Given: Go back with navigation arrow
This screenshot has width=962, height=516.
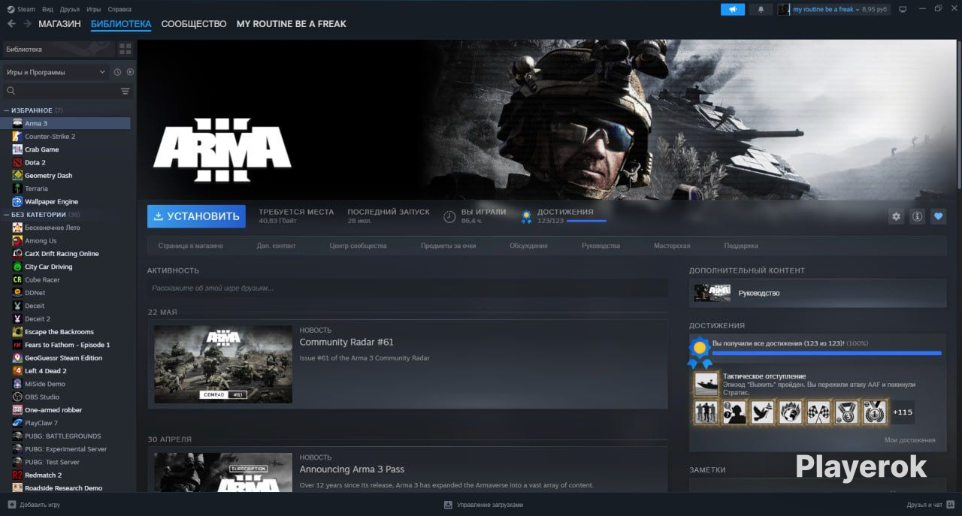Looking at the screenshot, I should coord(11,24).
